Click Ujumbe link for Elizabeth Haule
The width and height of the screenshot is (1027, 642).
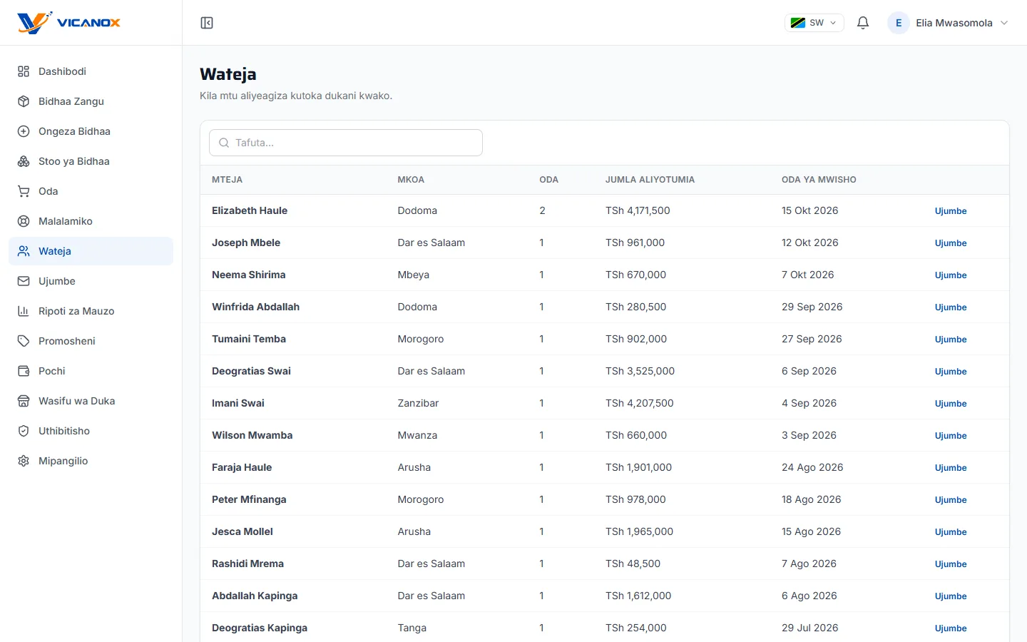tap(951, 211)
